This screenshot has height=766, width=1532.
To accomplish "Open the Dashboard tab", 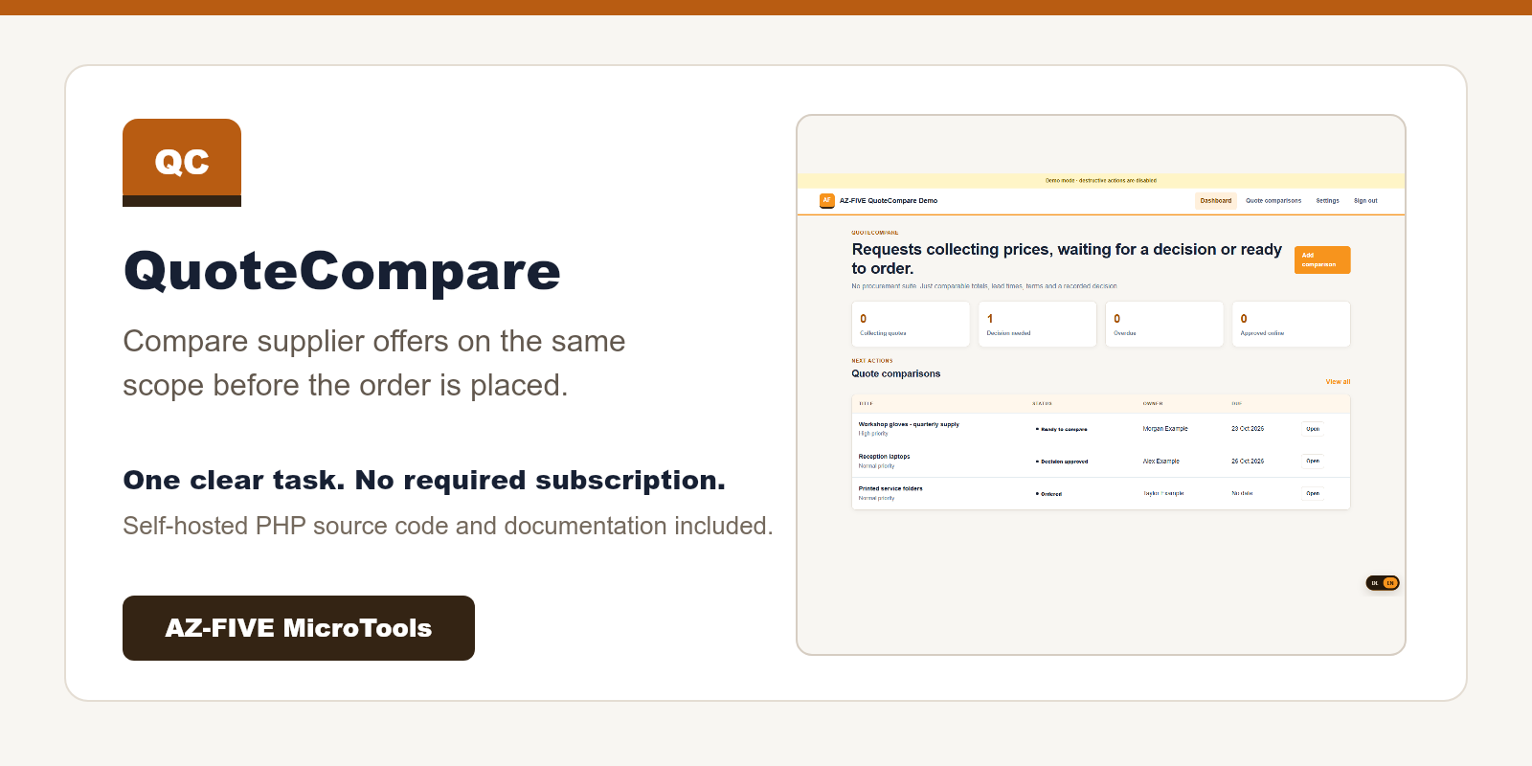I will pyautogui.click(x=1216, y=201).
